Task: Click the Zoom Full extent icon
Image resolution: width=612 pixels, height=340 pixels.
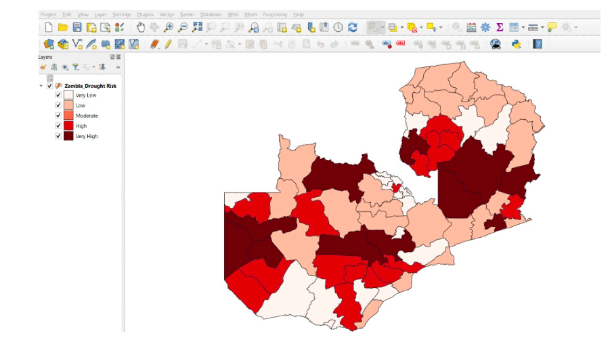Action: pos(197,27)
